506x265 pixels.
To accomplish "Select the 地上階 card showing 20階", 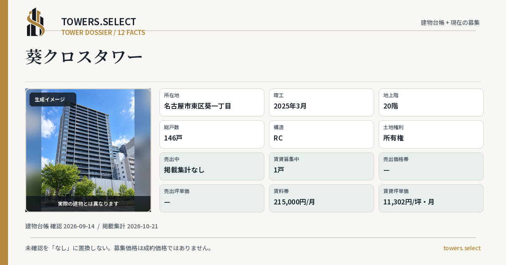I will point(431,102).
